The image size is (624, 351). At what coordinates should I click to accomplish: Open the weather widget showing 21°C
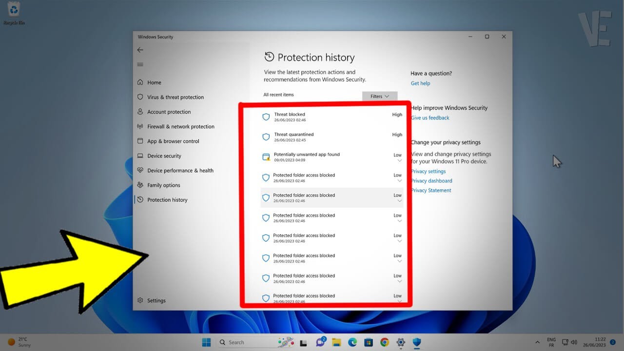pos(19,342)
